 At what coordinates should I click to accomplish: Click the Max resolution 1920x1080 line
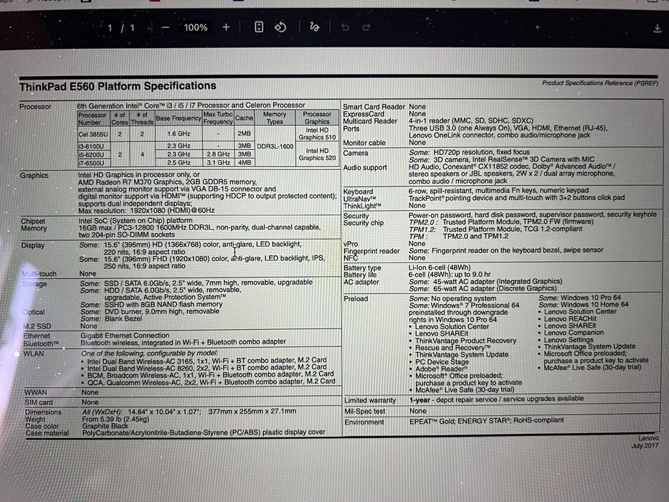click(x=146, y=210)
